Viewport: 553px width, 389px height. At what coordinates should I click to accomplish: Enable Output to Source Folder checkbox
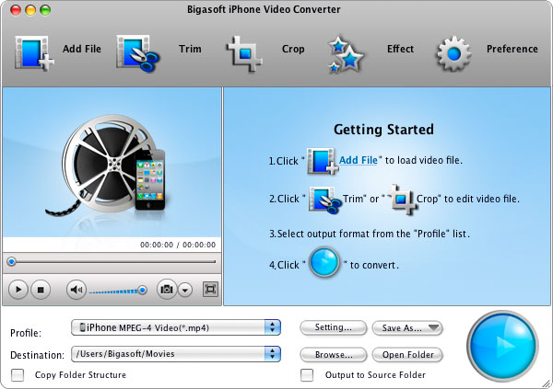307,375
